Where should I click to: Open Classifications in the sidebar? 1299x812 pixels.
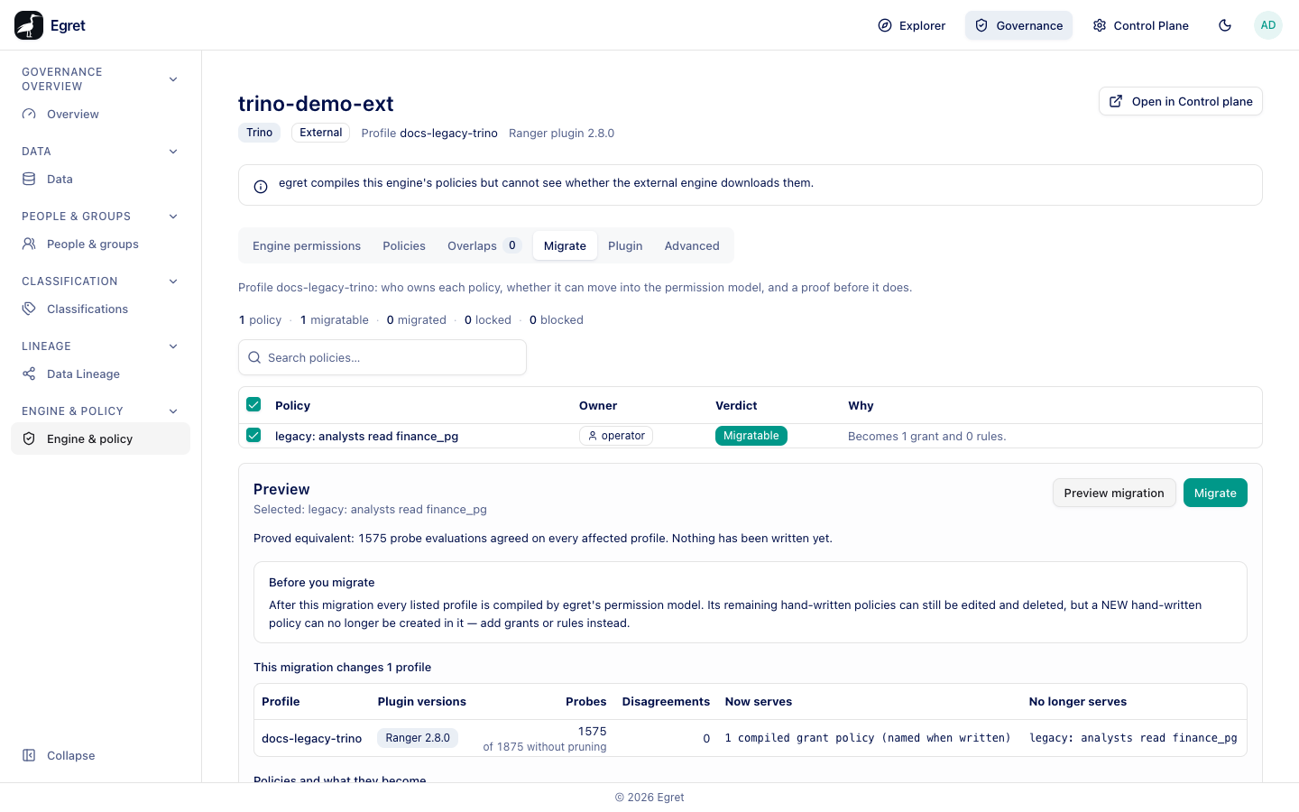pyautogui.click(x=100, y=309)
